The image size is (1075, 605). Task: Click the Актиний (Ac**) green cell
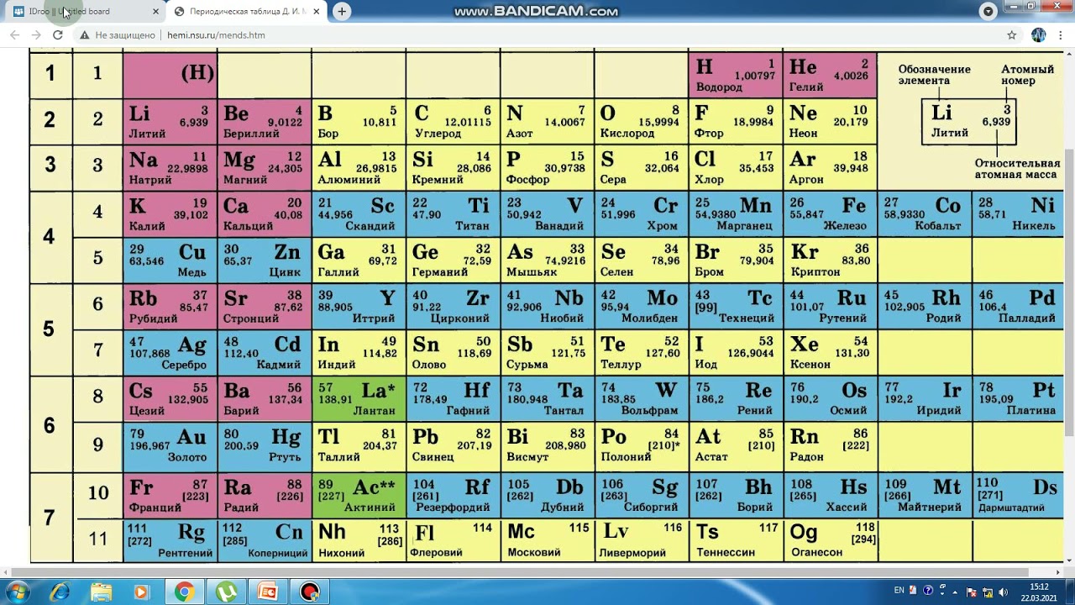pos(359,496)
